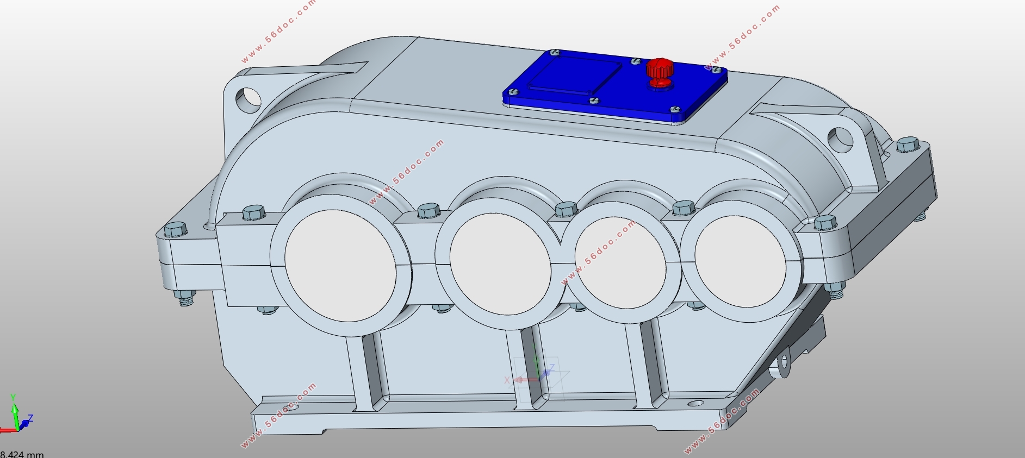The image size is (1025, 458).
Task: Click the second bearing end cap from left
Action: [x=500, y=263]
